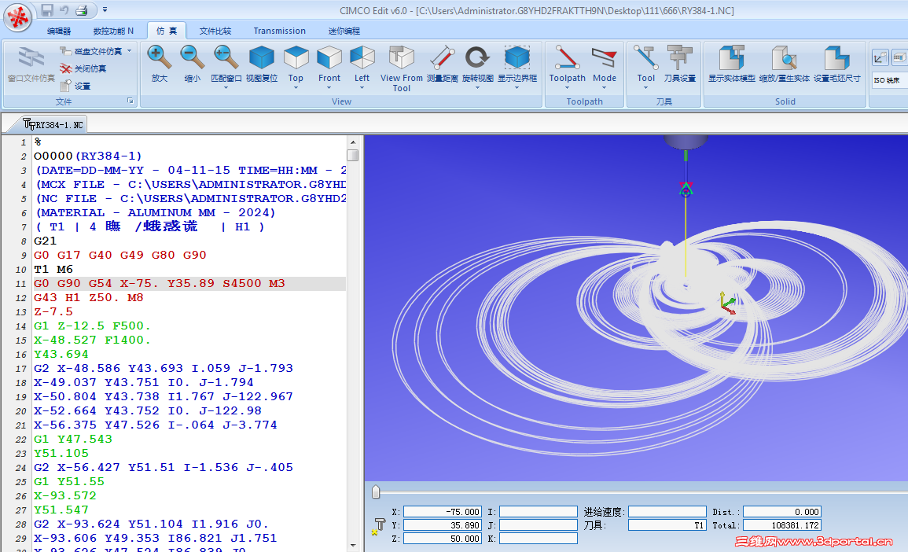Click the tool (刀具) field showing T1
The image size is (908, 552).
point(667,525)
